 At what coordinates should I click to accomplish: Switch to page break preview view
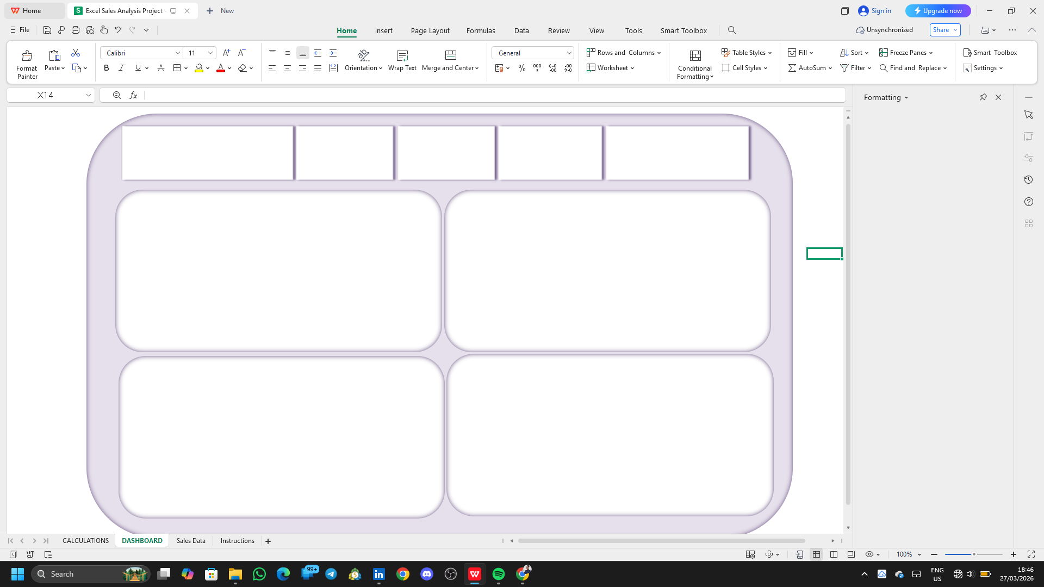(x=834, y=554)
